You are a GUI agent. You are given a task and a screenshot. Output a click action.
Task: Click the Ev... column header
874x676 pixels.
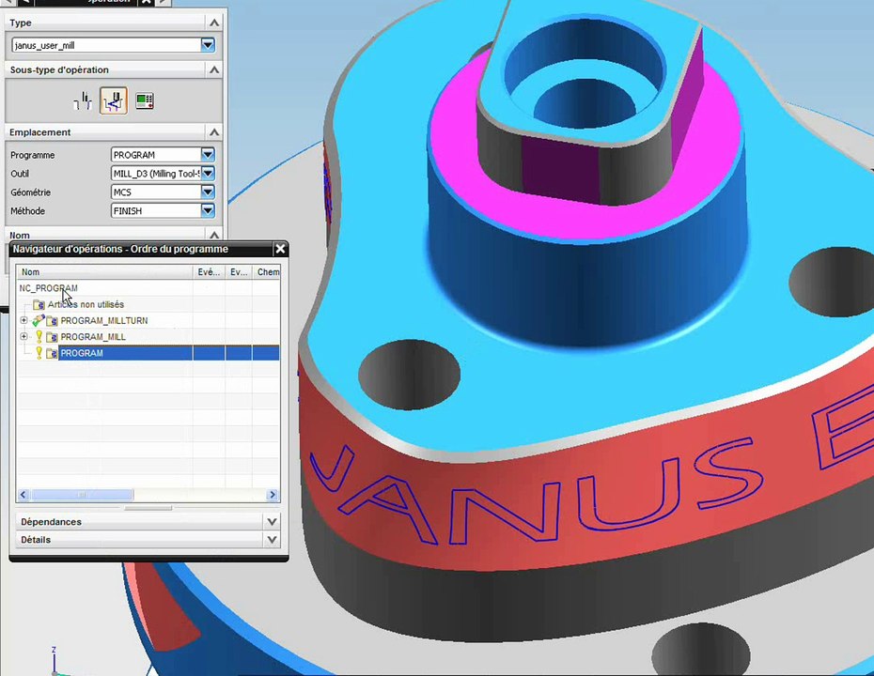click(239, 271)
